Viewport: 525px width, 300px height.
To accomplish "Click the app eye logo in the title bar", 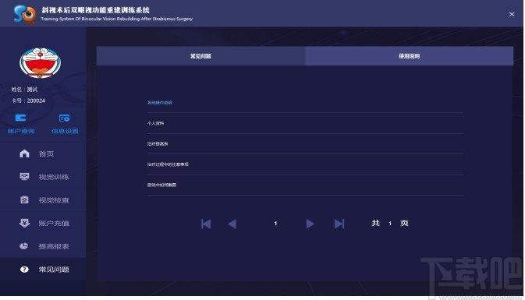I will 25,14.
